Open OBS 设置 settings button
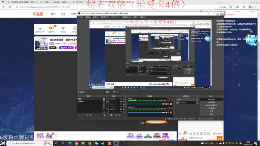The width and height of the screenshot is (260, 146). click(212, 111)
